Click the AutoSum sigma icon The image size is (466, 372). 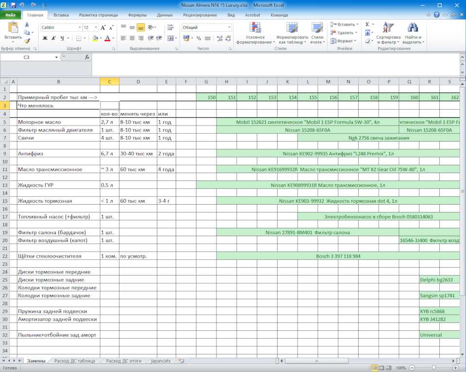[x=367, y=24]
